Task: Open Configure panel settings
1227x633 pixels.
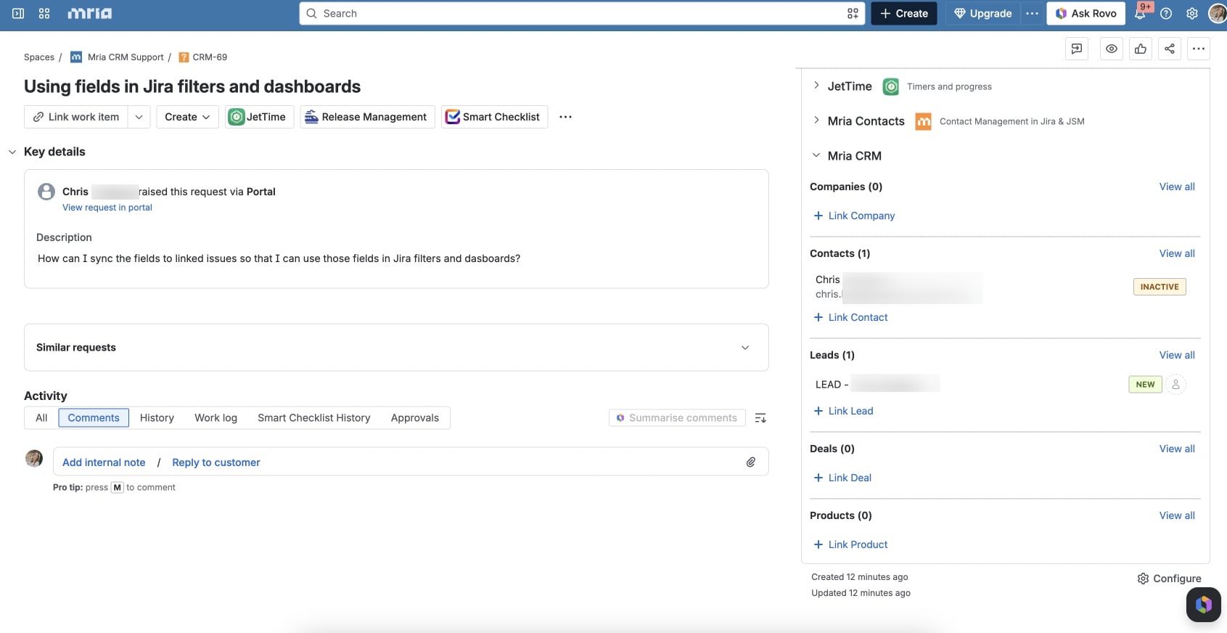Action: tap(1169, 579)
